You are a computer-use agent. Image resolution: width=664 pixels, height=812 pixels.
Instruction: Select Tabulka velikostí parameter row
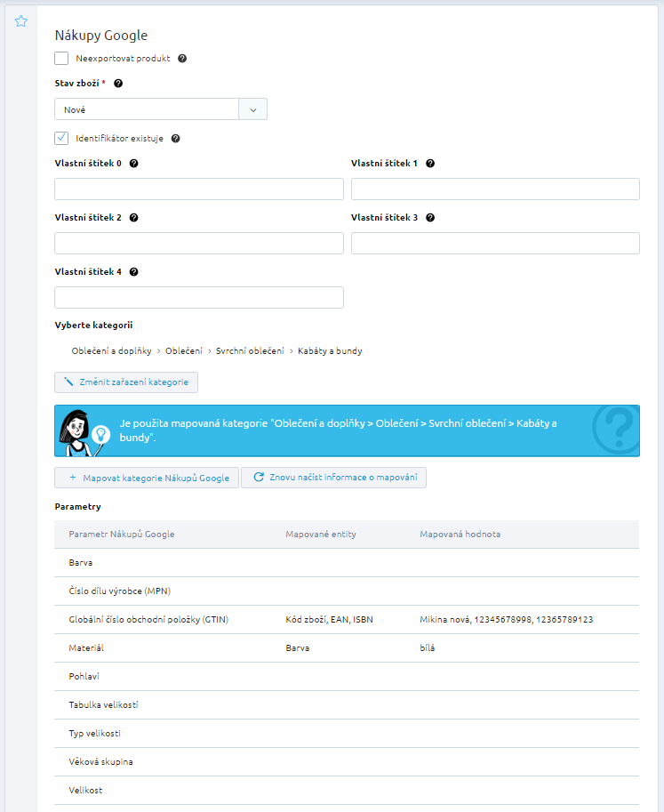click(347, 705)
